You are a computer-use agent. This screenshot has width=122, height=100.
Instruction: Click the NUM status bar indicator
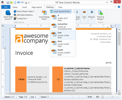coord(90,97)
